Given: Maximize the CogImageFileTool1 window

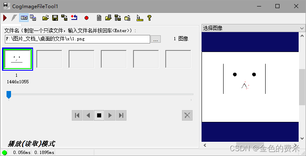Looking at the screenshot, I should [x=277, y=6].
